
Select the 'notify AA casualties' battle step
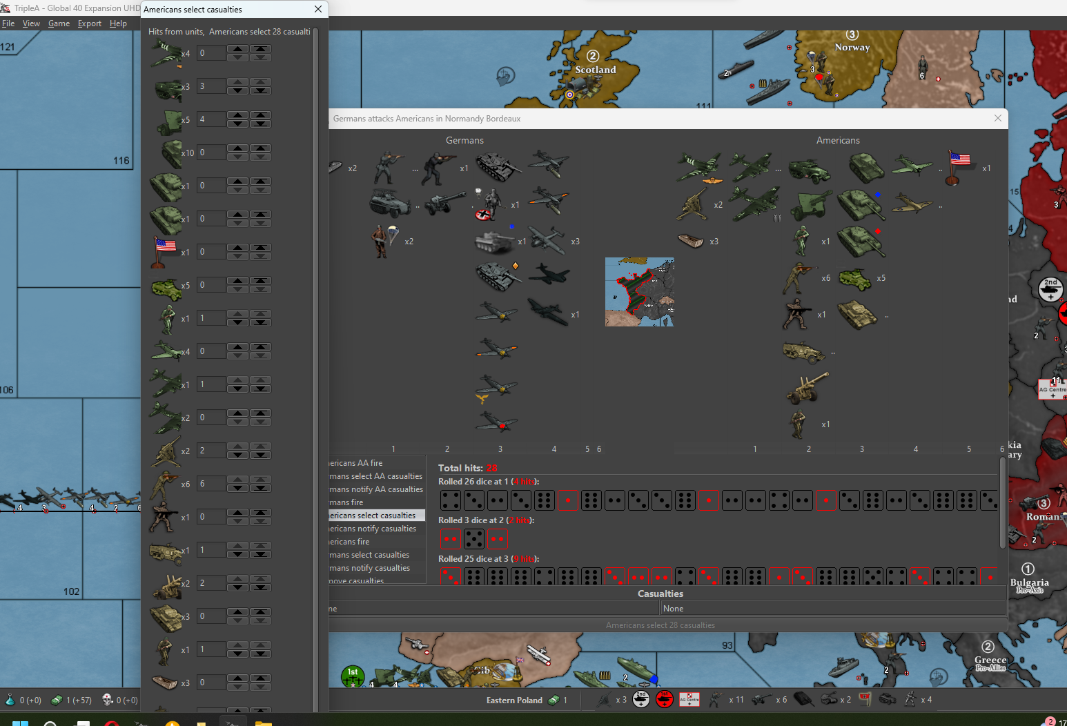pyautogui.click(x=377, y=489)
